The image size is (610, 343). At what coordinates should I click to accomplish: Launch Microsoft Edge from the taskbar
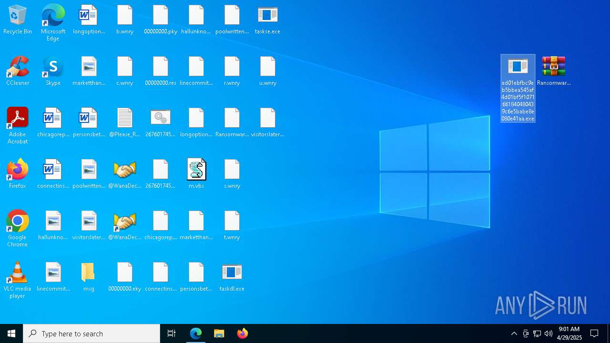coord(196,333)
